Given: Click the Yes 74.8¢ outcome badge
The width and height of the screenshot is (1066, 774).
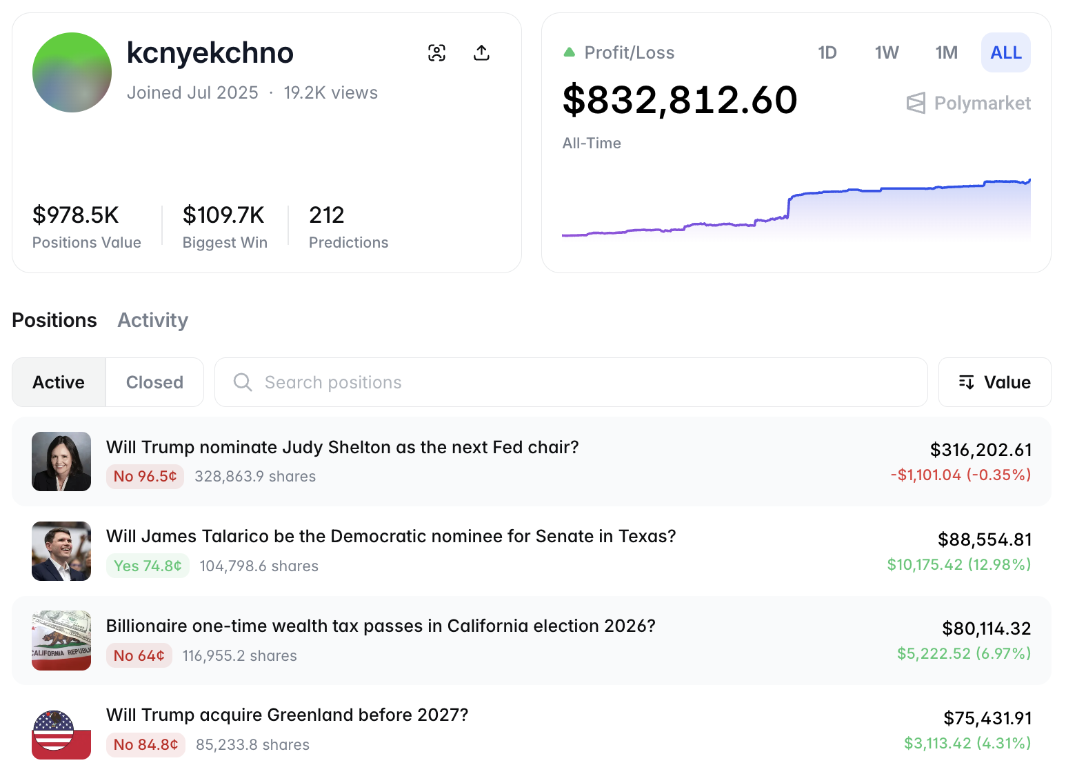Looking at the screenshot, I should pyautogui.click(x=148, y=565).
